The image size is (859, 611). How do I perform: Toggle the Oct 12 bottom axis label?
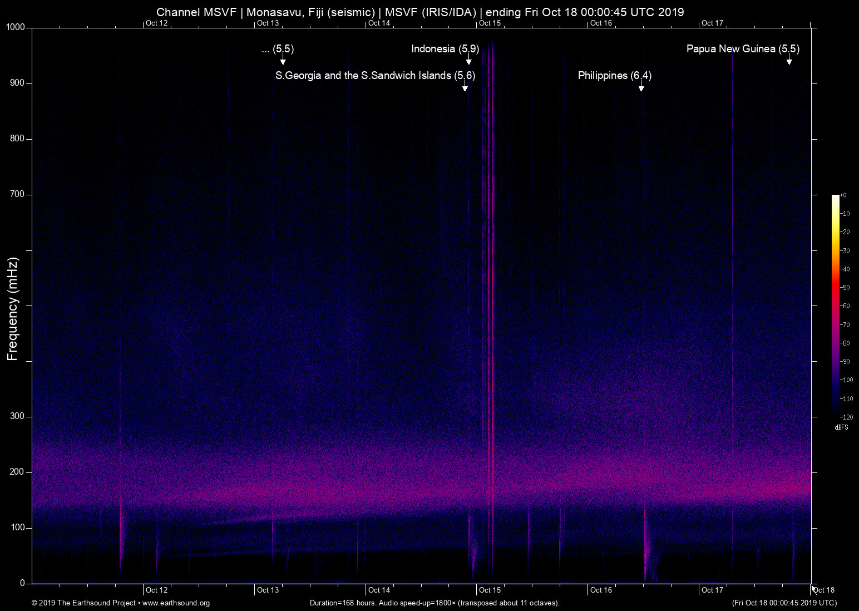[156, 590]
